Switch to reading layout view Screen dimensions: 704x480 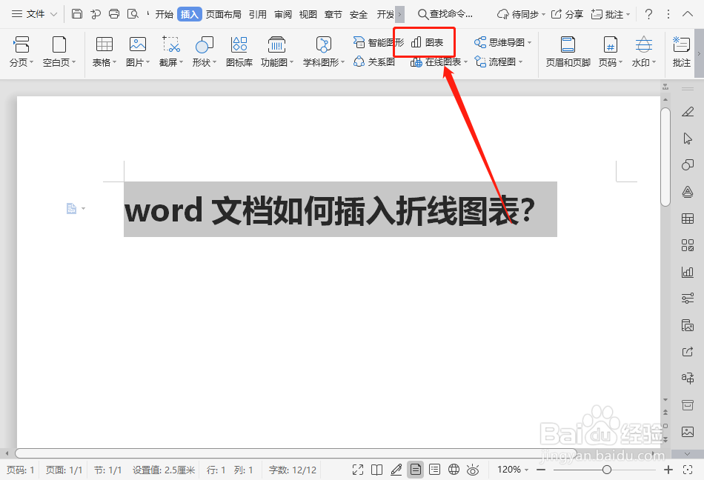coord(376,470)
